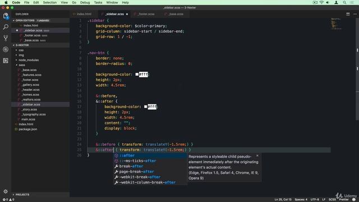Open the Help menu
359x202 pixels.
coord(125,2)
